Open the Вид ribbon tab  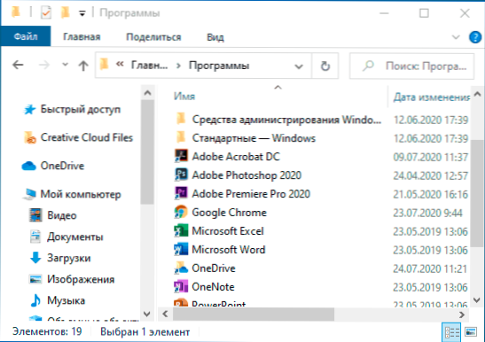(x=215, y=37)
